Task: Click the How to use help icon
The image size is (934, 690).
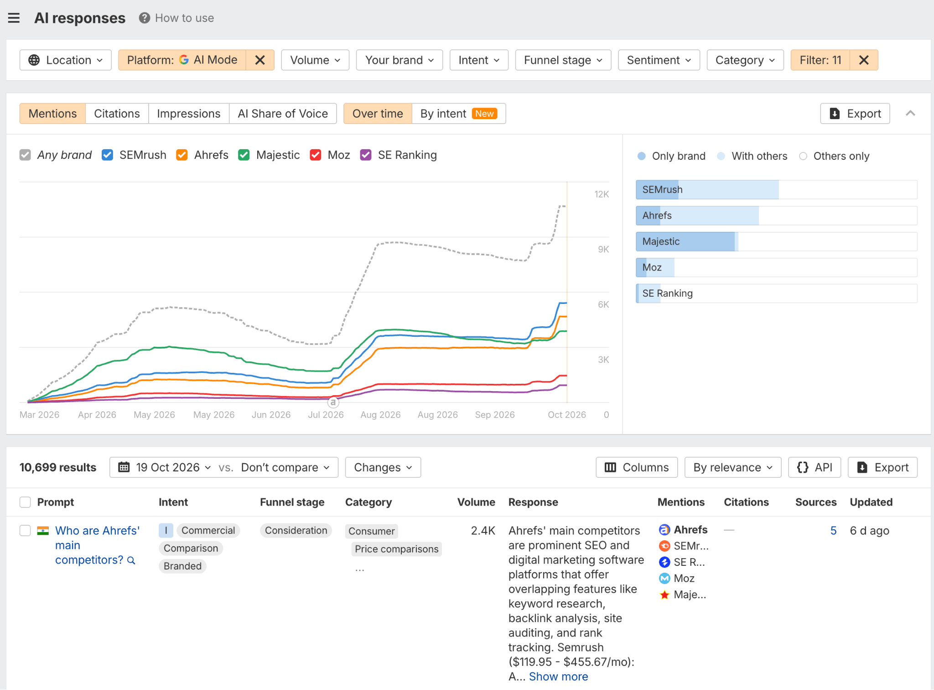Action: pos(145,18)
